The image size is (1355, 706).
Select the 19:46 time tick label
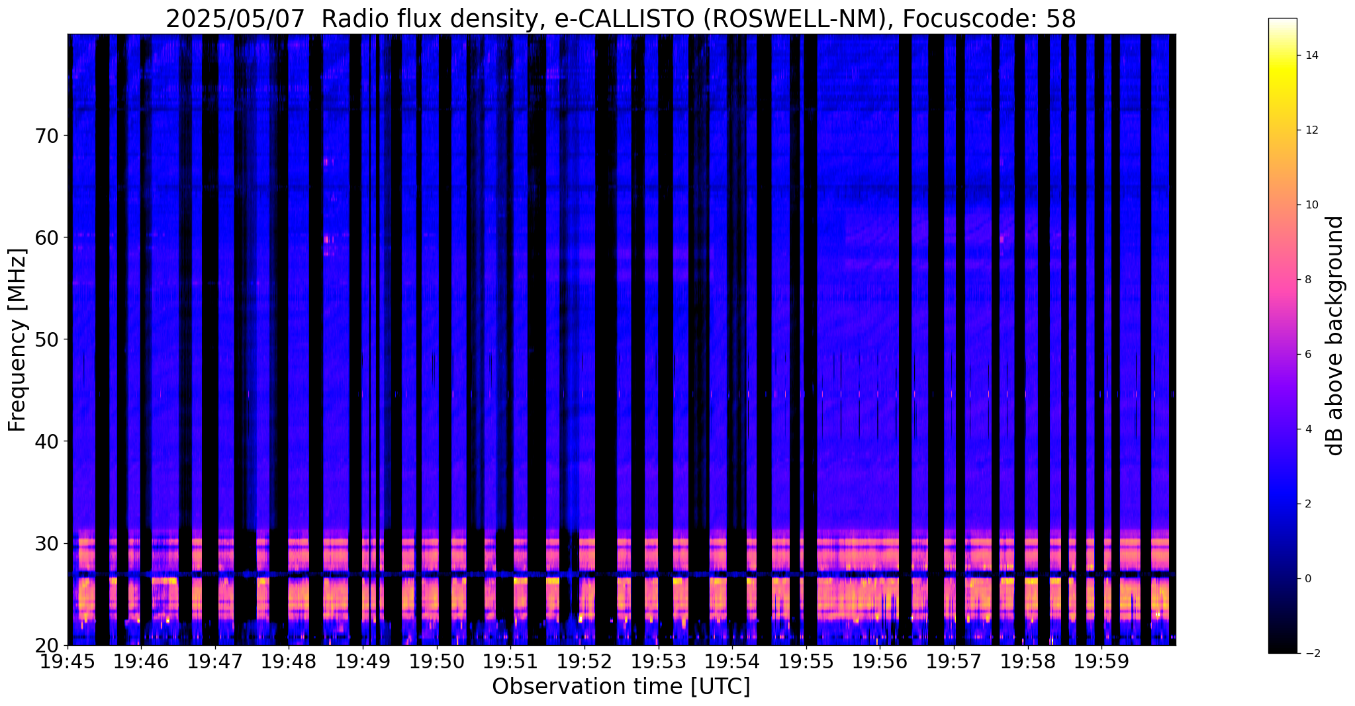click(x=141, y=661)
